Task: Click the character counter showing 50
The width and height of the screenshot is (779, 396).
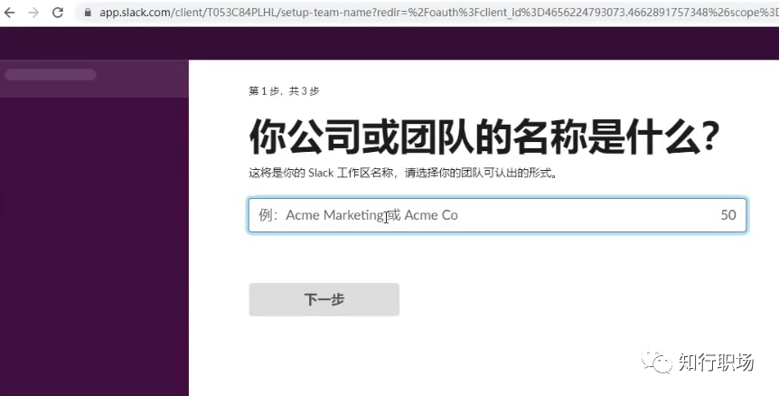Action: pos(728,215)
